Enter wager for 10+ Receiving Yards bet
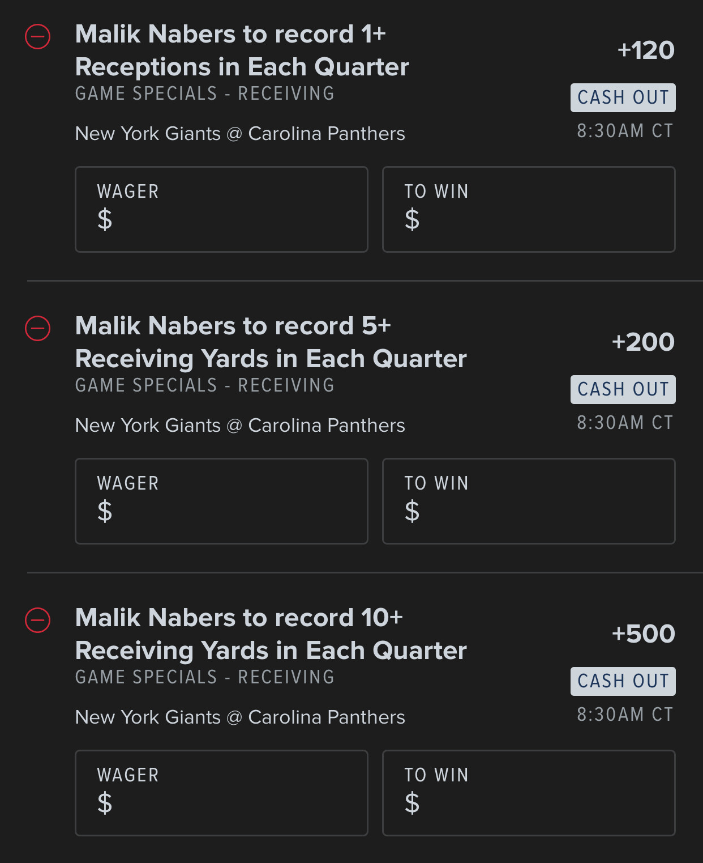Viewport: 703px width, 863px height. (x=221, y=793)
